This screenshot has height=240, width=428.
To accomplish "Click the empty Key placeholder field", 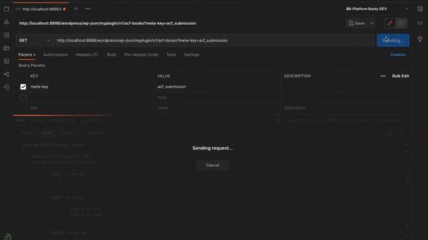I will (x=92, y=108).
